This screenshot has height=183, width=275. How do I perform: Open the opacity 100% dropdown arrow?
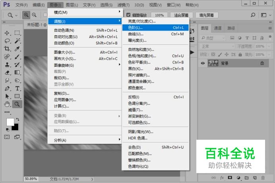269,46
